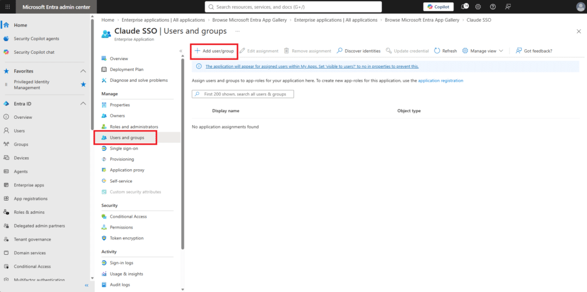
Task: Open the help question mark icon
Action: tap(493, 7)
